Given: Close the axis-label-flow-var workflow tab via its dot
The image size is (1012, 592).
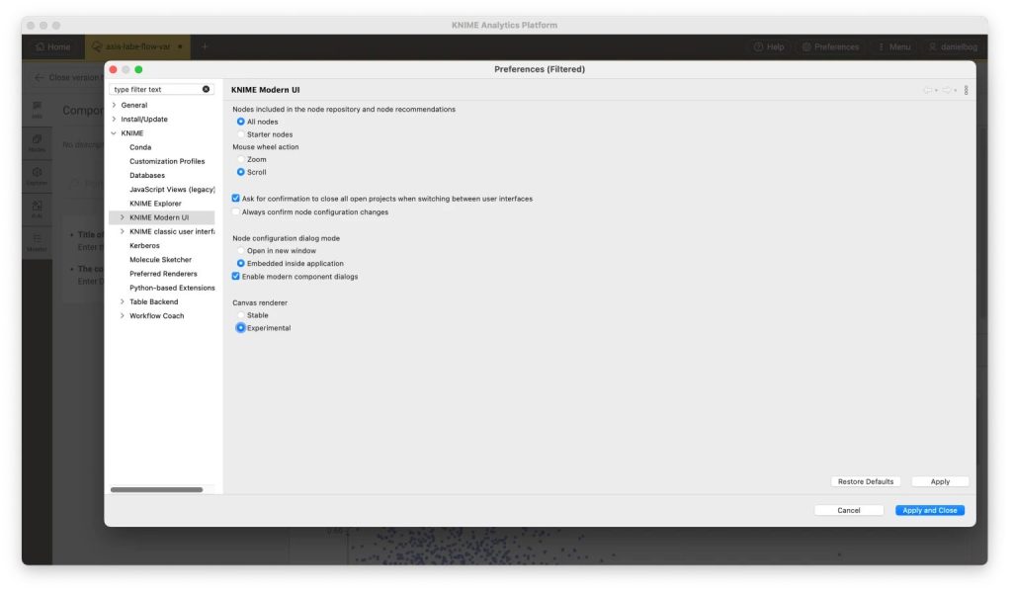Looking at the screenshot, I should [180, 47].
